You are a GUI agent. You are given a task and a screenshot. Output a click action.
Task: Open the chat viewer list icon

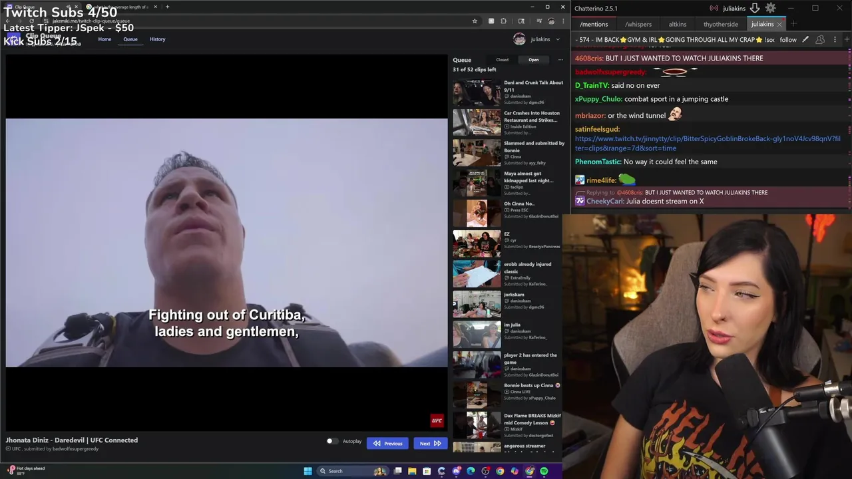coord(820,39)
